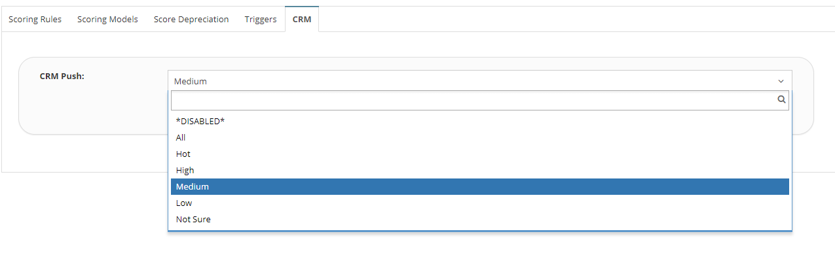Image resolution: width=835 pixels, height=253 pixels.
Task: Click the CRM Push label
Action: [x=62, y=76]
